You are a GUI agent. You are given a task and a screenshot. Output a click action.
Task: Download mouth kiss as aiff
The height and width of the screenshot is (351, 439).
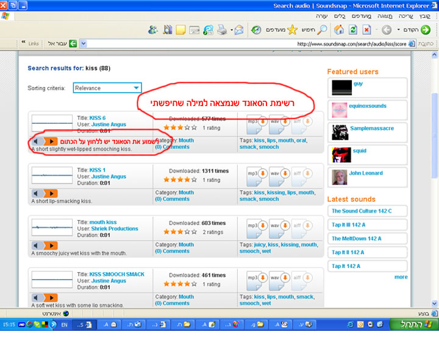point(302,229)
